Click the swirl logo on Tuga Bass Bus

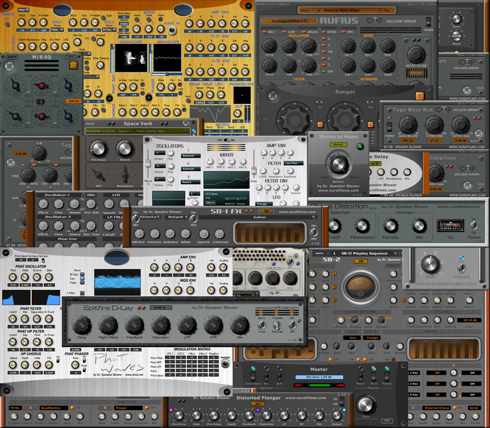click(x=478, y=133)
